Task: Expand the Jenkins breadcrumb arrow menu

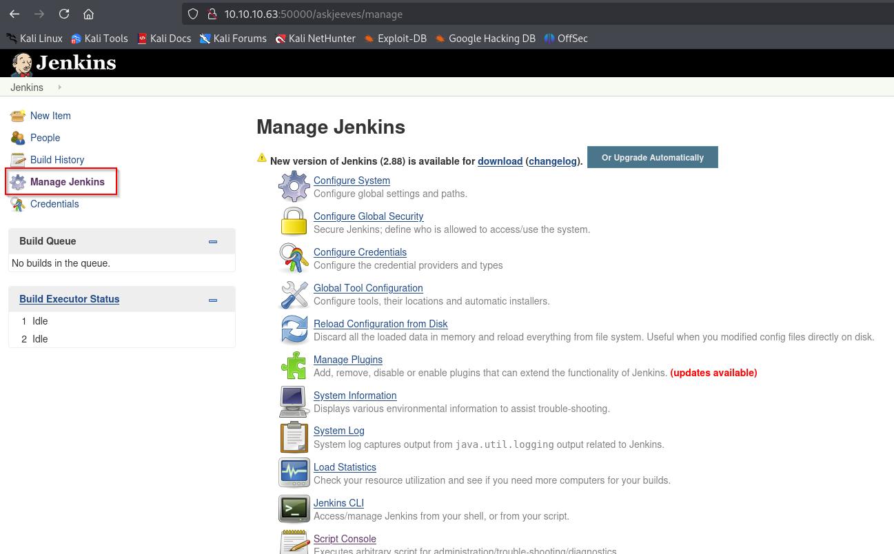Action: click(59, 88)
